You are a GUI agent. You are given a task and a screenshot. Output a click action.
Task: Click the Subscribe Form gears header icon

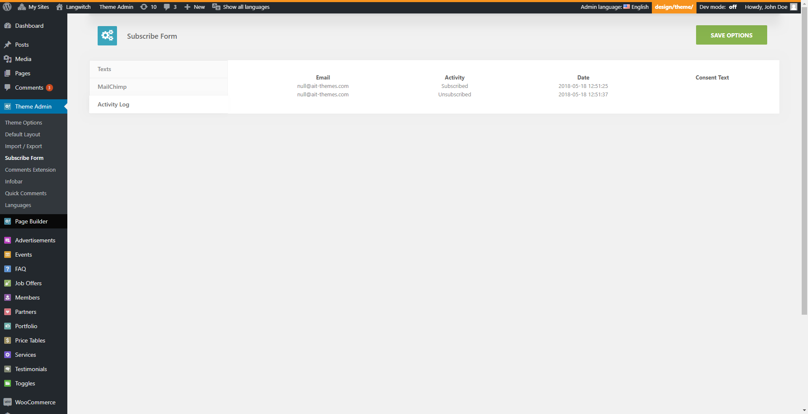click(x=107, y=36)
